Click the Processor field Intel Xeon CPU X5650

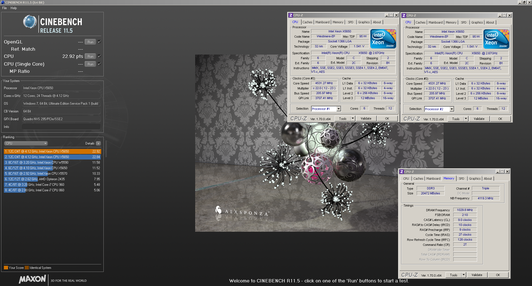click(61, 88)
